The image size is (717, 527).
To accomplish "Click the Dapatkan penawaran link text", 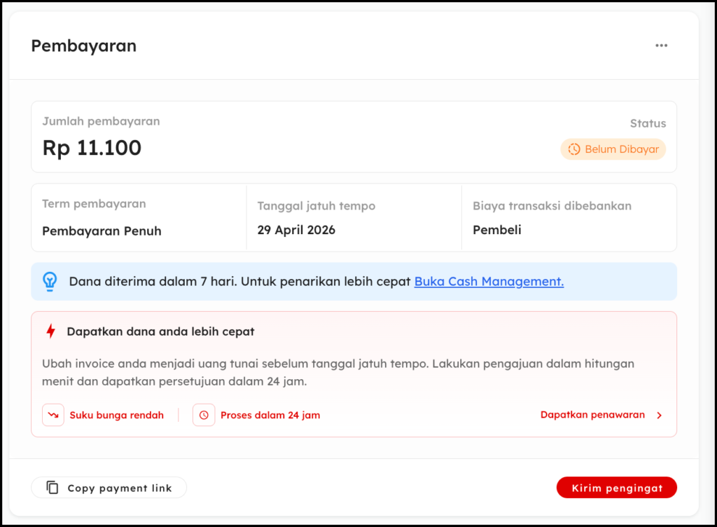I will [x=592, y=415].
